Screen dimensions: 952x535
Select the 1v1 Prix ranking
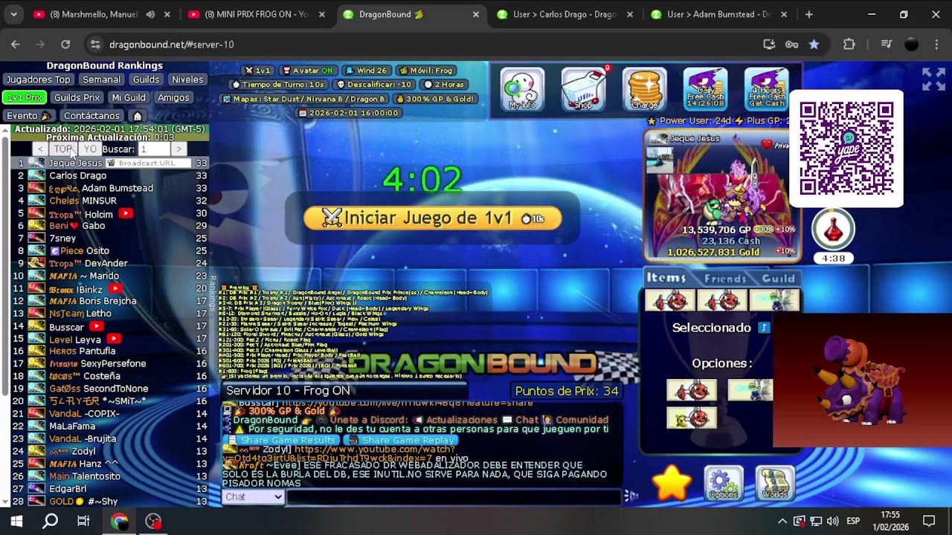tap(25, 97)
